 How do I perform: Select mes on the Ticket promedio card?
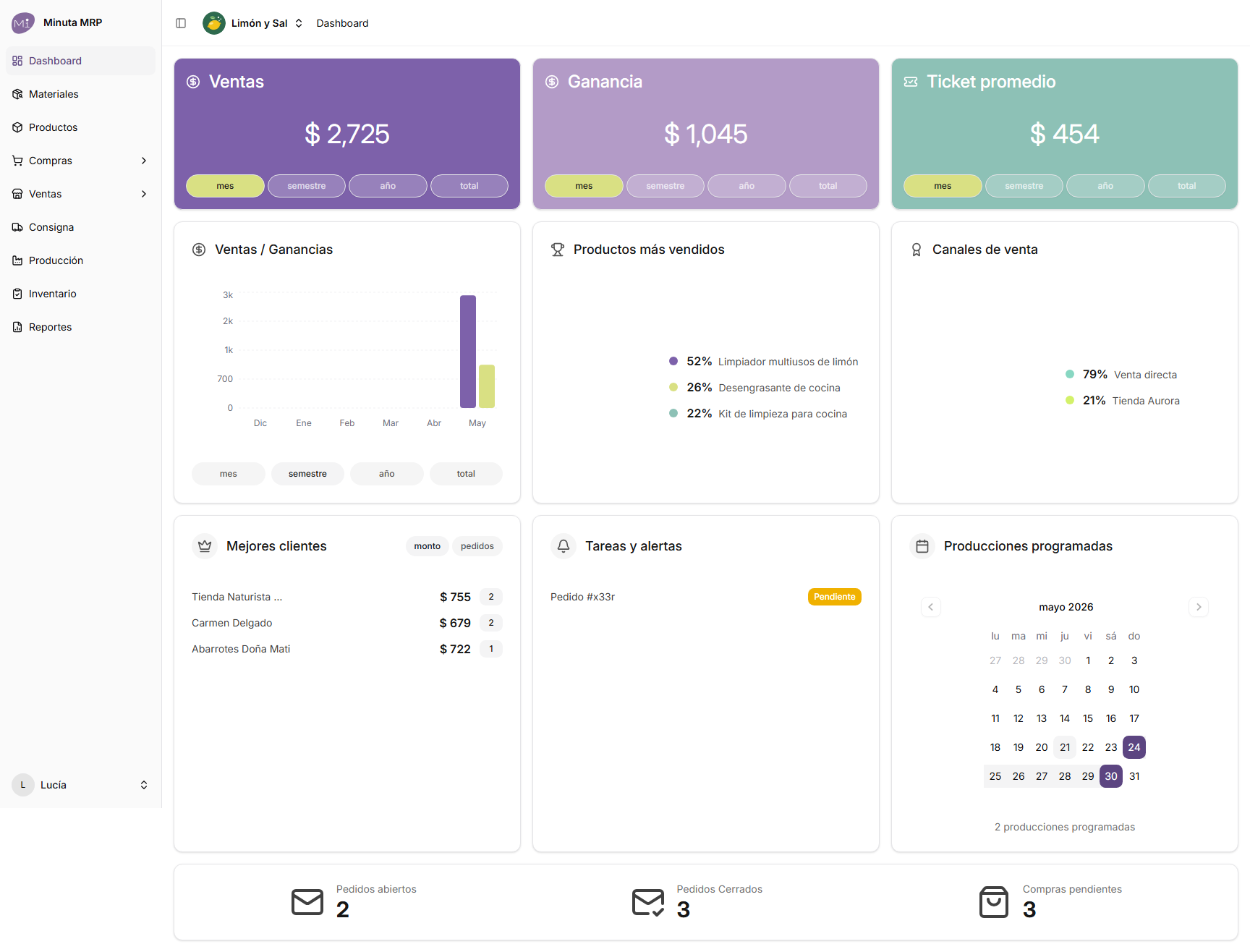[943, 186]
